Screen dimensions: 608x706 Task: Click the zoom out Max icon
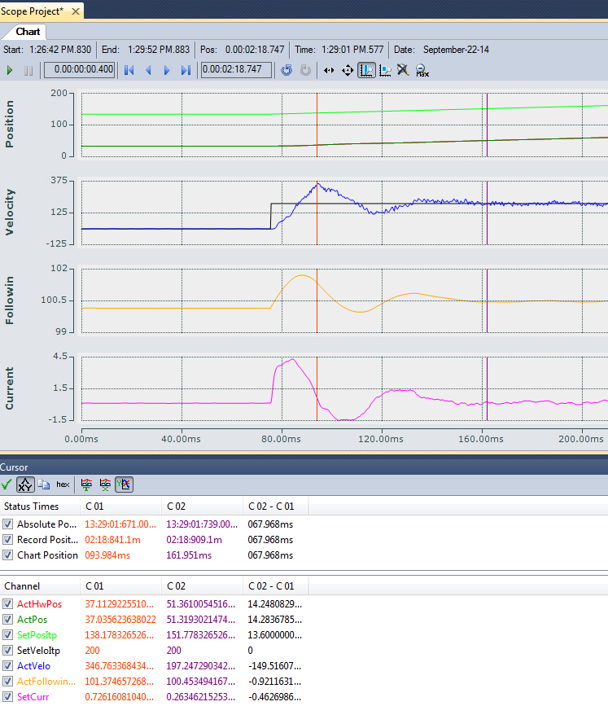pyautogui.click(x=422, y=71)
